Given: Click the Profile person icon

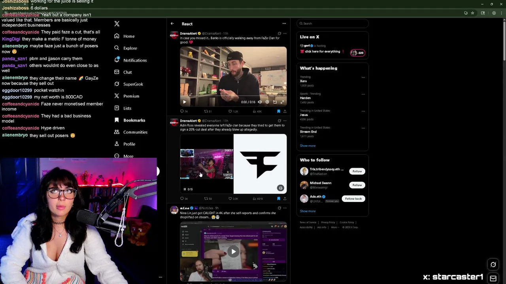Looking at the screenshot, I should pos(117,144).
